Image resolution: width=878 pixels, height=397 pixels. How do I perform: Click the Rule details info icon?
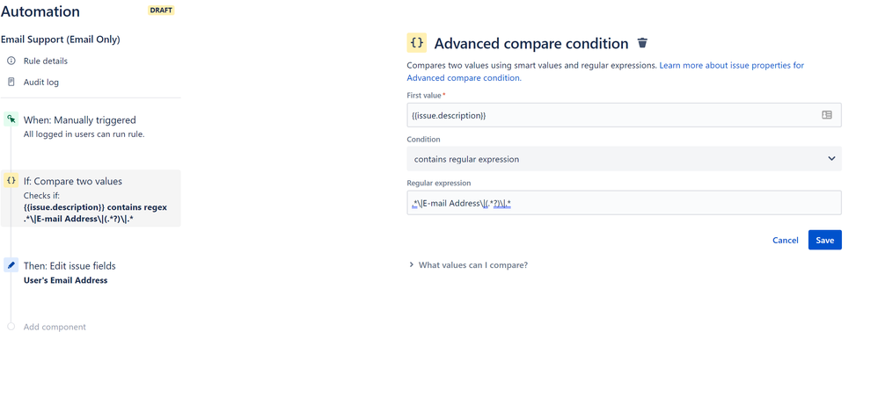click(x=11, y=61)
